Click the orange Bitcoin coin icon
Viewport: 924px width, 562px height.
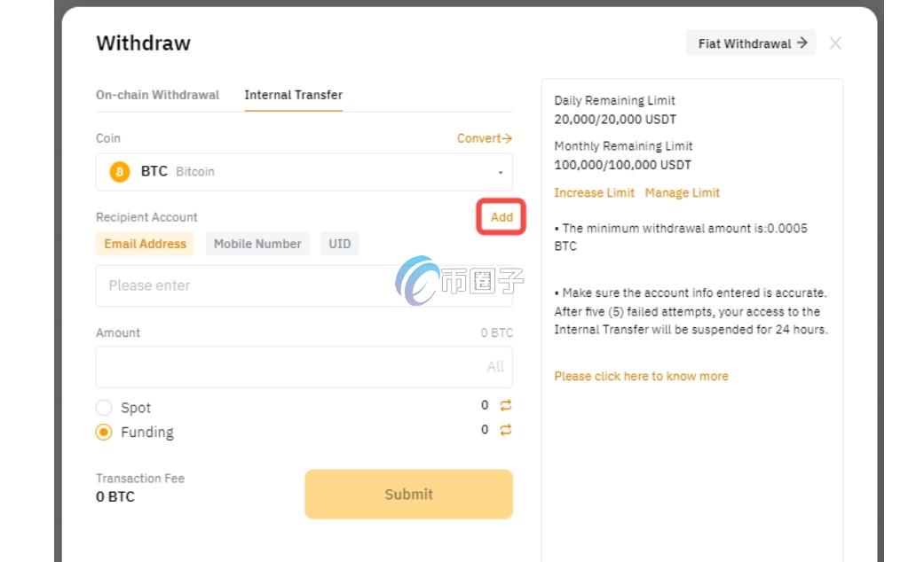[119, 171]
